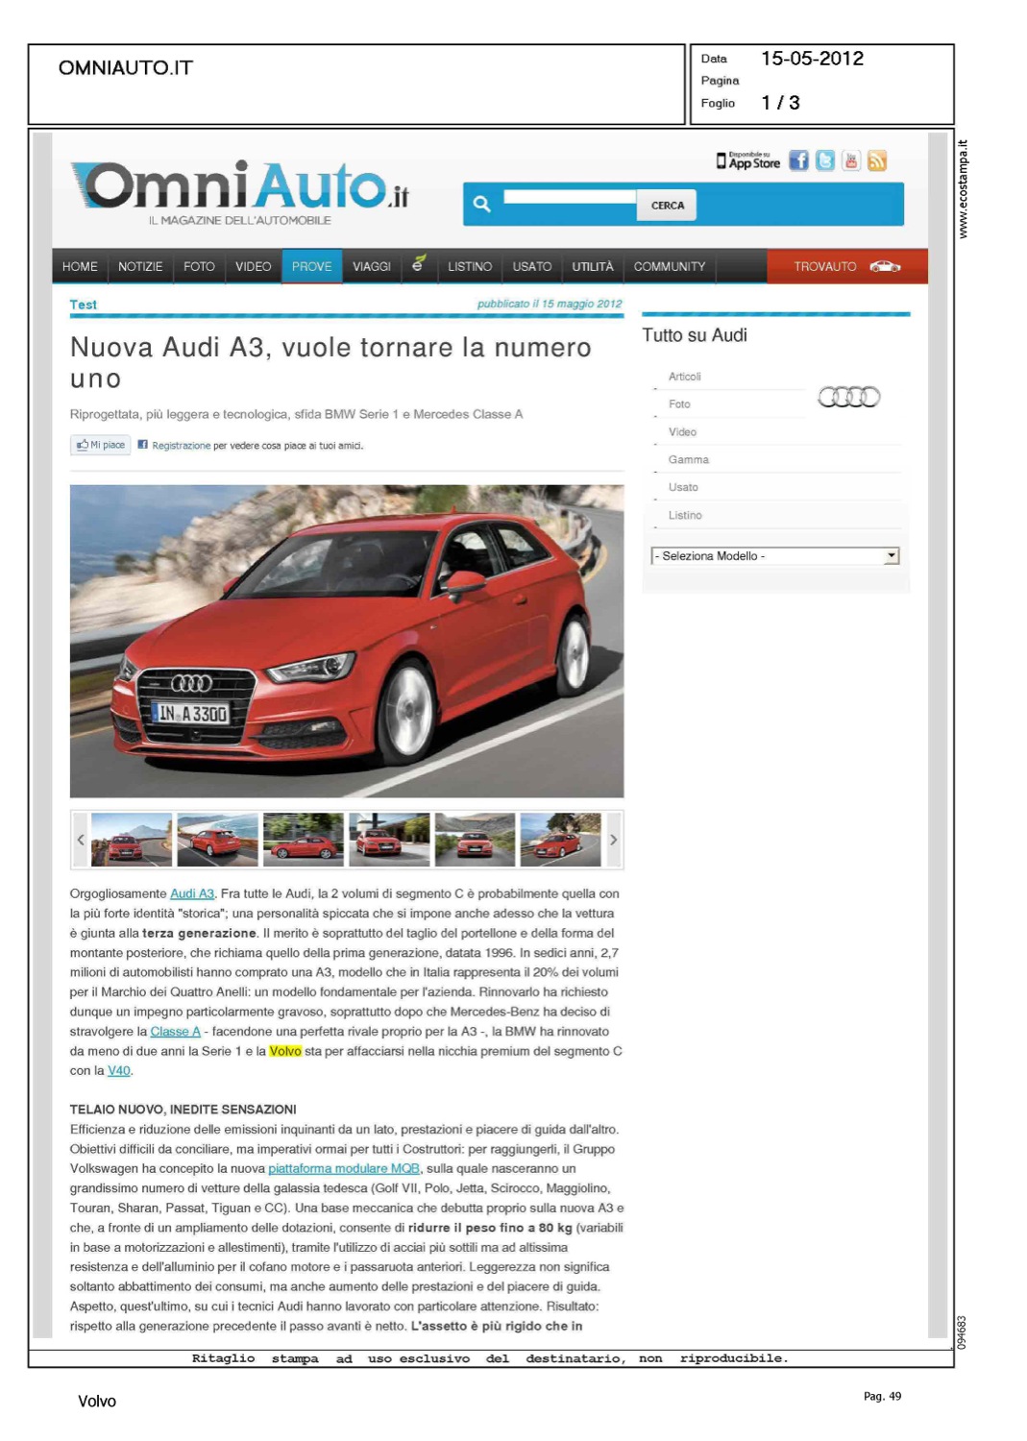This screenshot has height=1441, width=1027.
Task: Go back in gallery with left arrow
Action: pos(81,840)
